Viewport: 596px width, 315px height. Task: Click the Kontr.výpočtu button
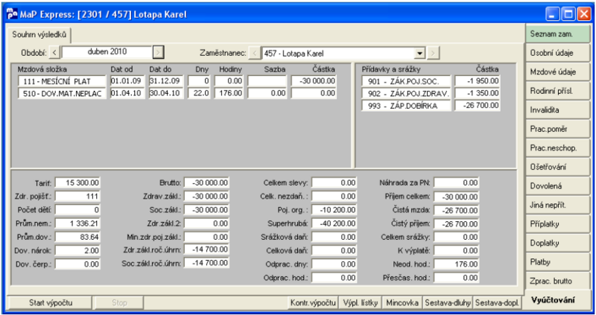[313, 303]
